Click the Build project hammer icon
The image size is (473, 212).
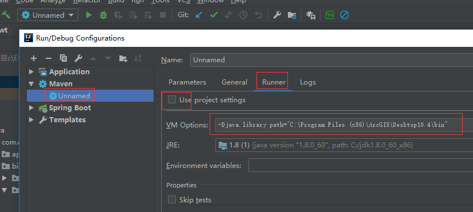6,15
